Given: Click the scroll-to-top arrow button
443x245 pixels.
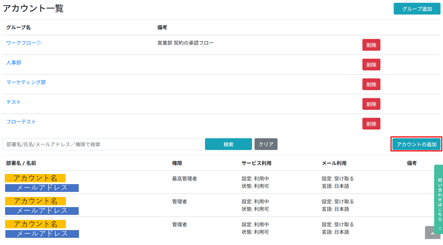Looking at the screenshot, I should point(432,233).
